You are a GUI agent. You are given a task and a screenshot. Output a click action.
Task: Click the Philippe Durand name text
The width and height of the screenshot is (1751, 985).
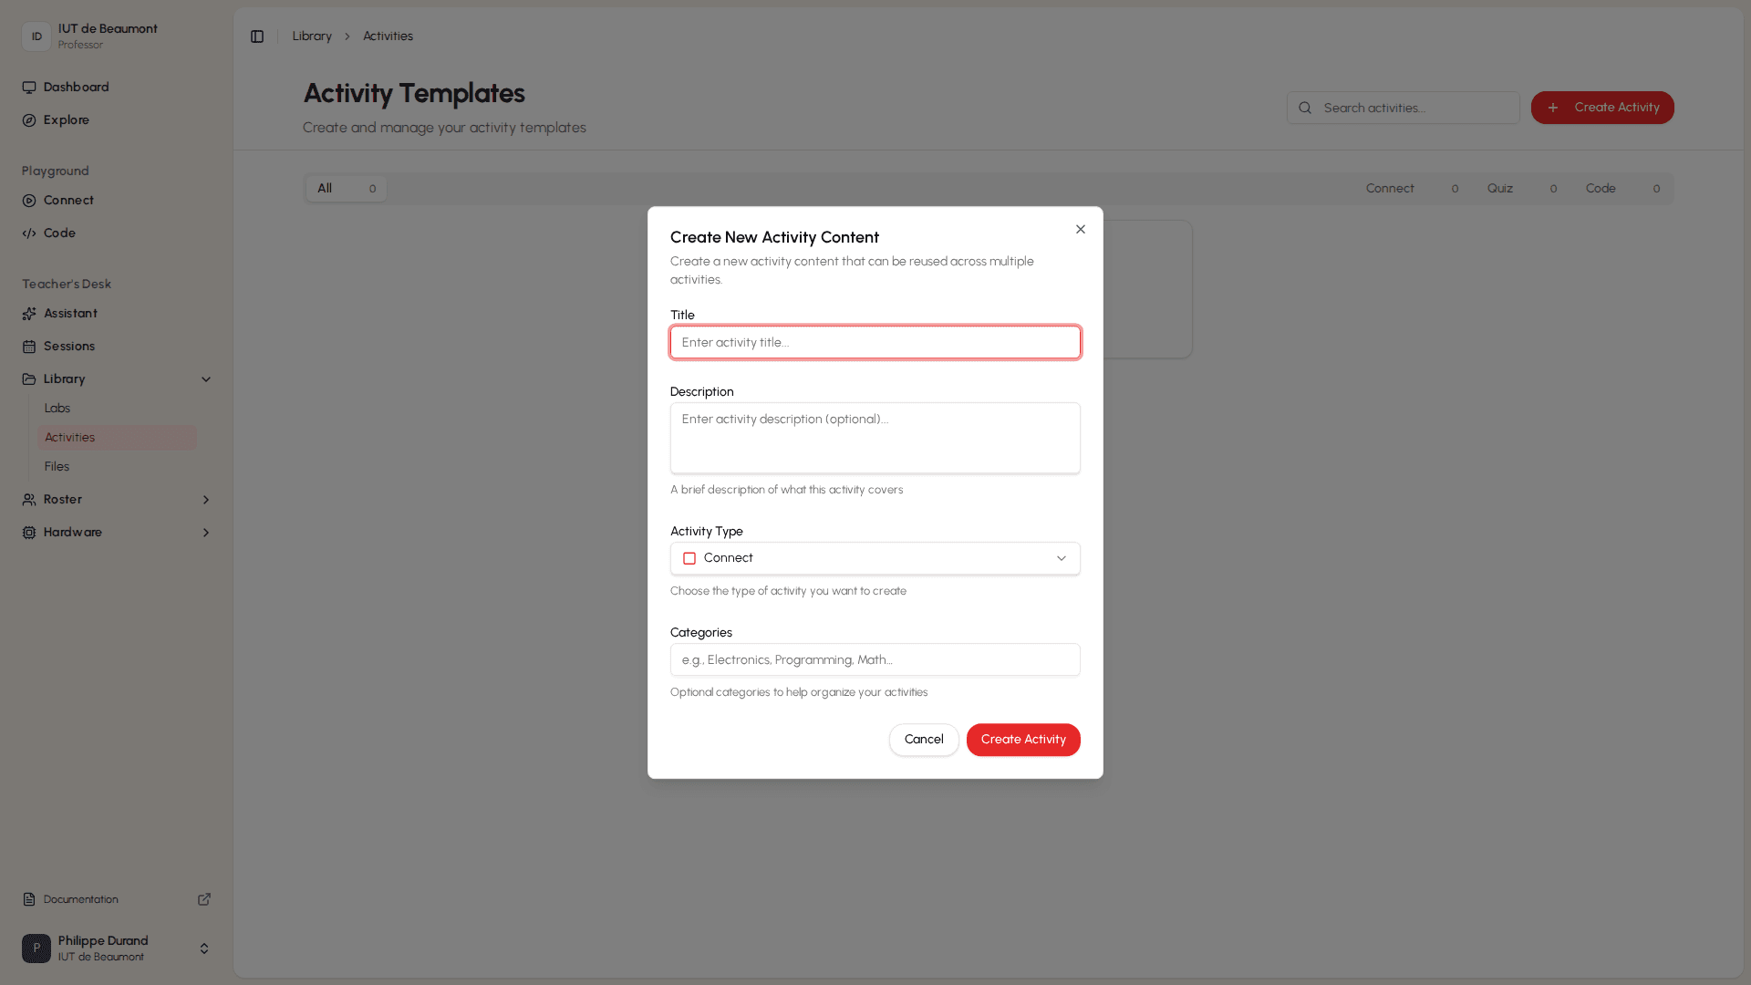point(103,940)
